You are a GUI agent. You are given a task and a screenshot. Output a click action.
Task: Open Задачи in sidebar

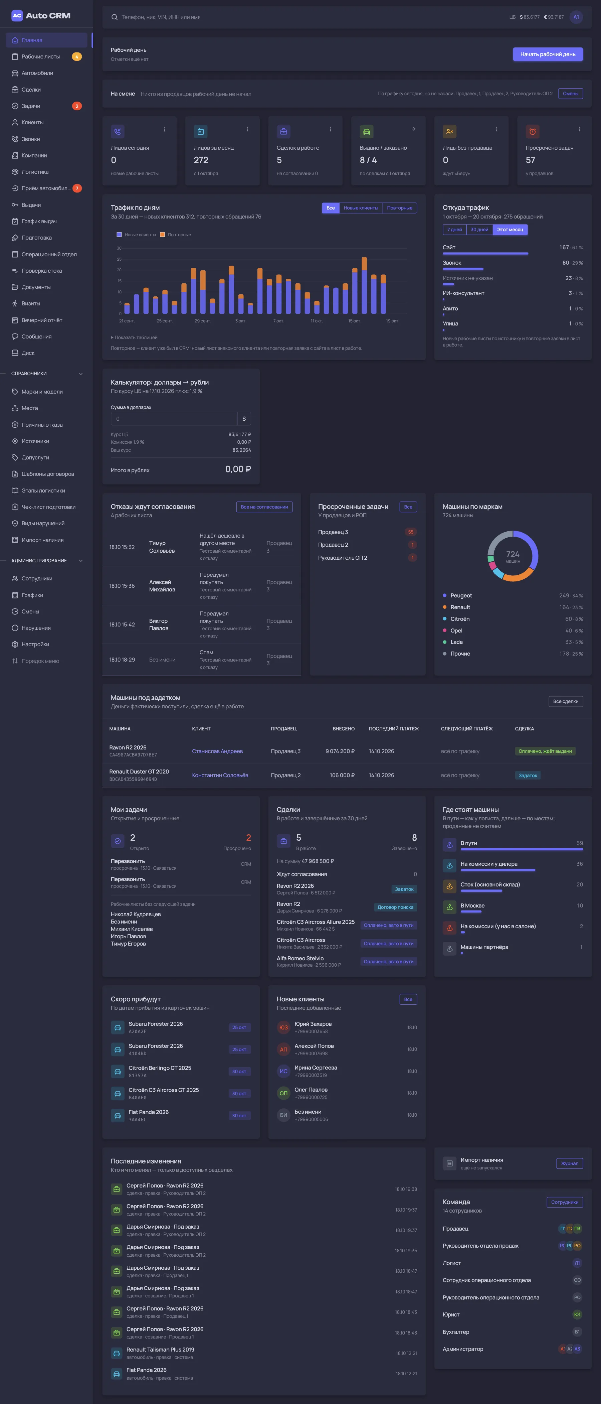tap(46, 106)
